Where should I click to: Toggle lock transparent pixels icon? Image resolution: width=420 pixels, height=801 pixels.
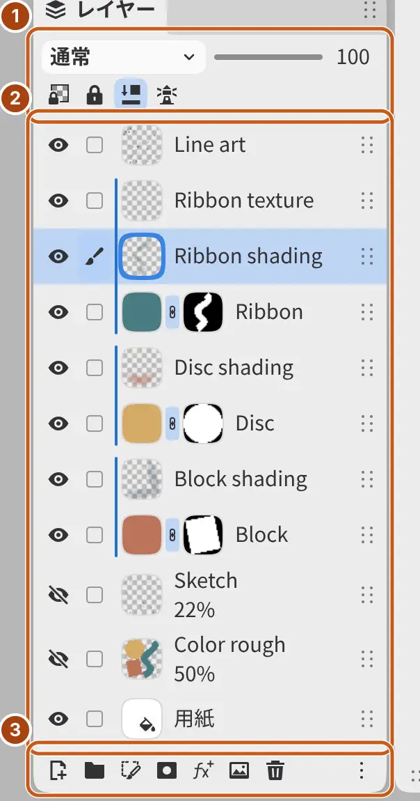point(58,95)
